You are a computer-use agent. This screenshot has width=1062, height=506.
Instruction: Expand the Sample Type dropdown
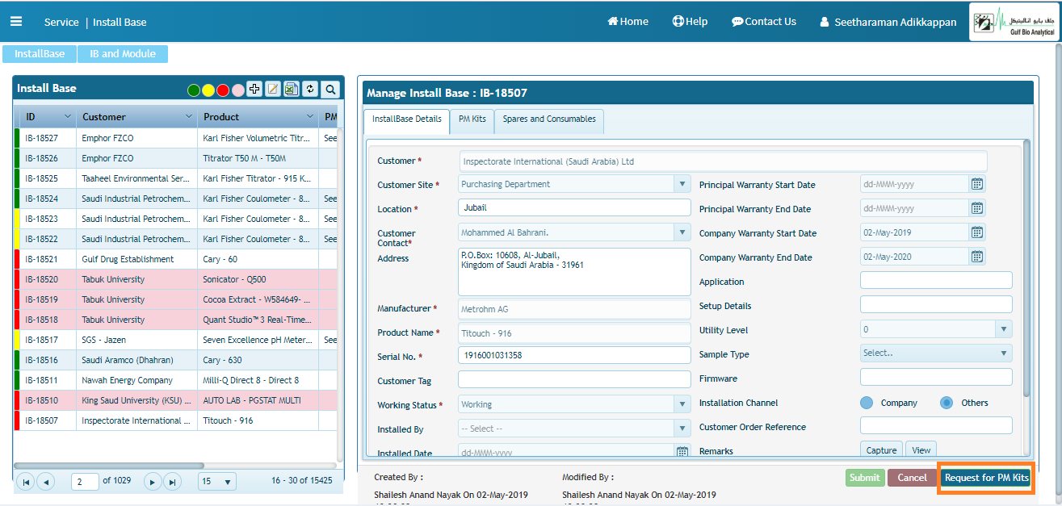[1004, 353]
